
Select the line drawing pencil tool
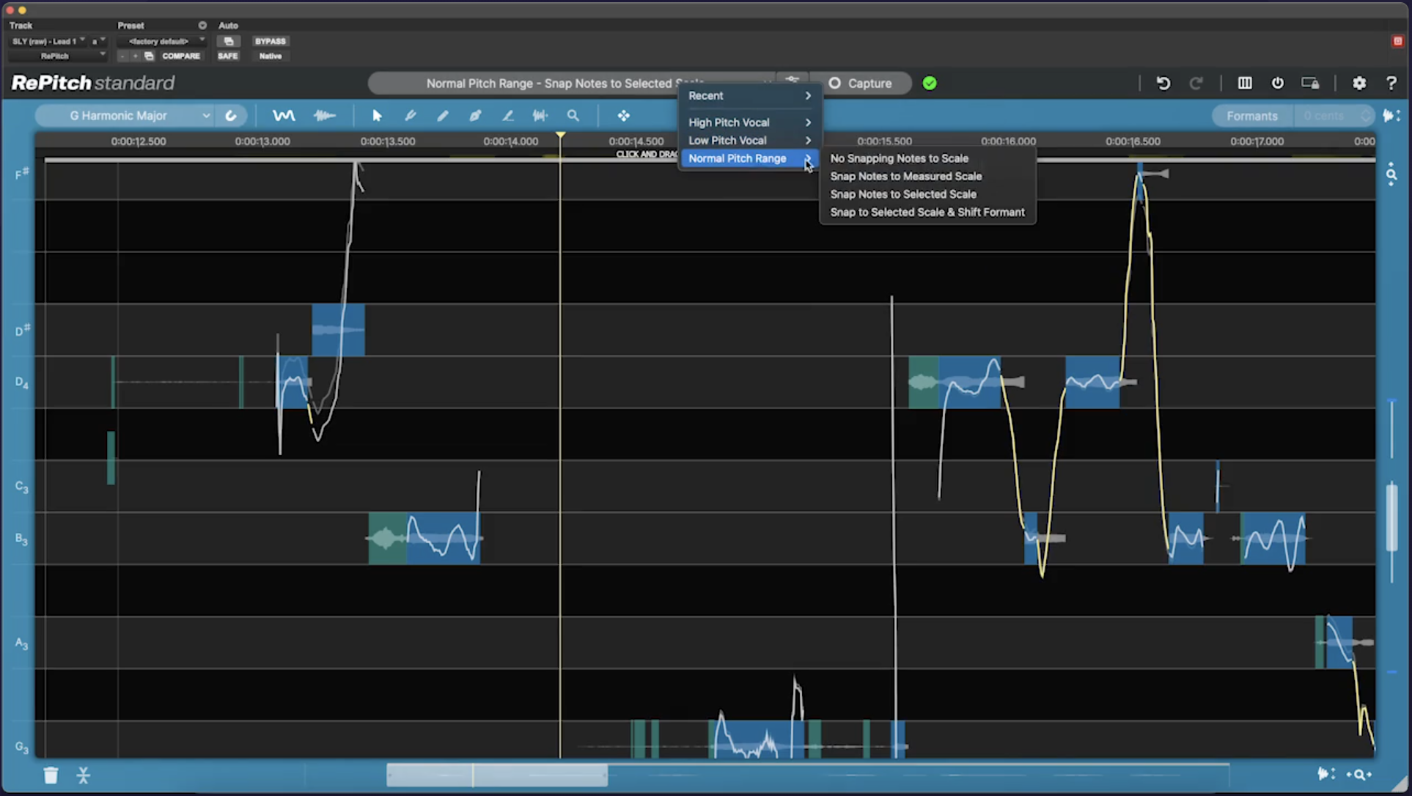(x=507, y=116)
